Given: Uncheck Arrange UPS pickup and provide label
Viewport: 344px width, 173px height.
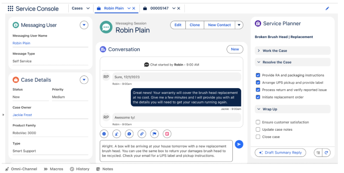Looking at the screenshot, I should click(x=258, y=83).
